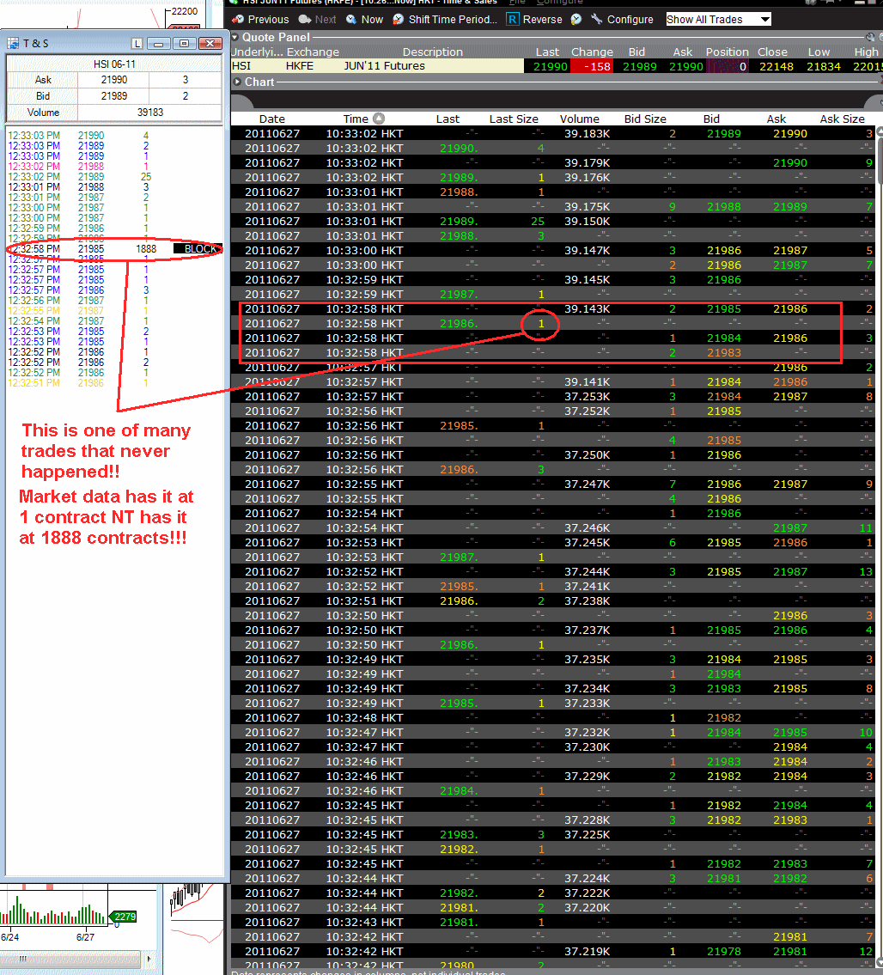Select the 12:32:58 PM BLOCK trade row
The image size is (883, 975).
coord(113,249)
